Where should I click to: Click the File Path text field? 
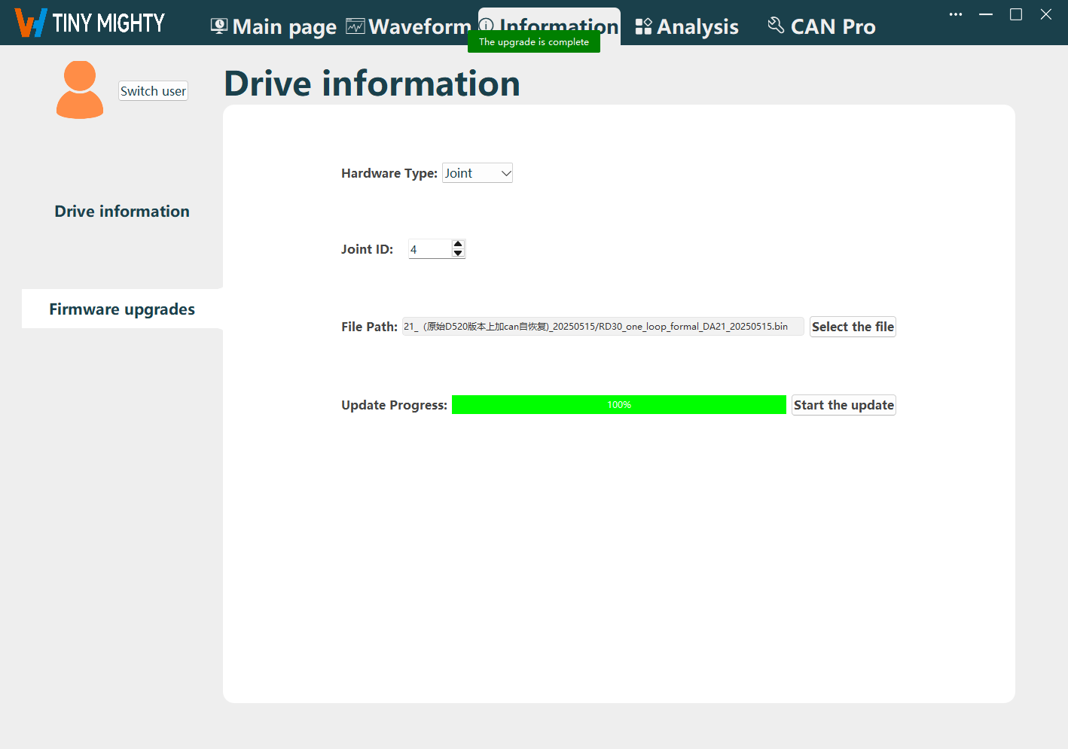pos(603,327)
